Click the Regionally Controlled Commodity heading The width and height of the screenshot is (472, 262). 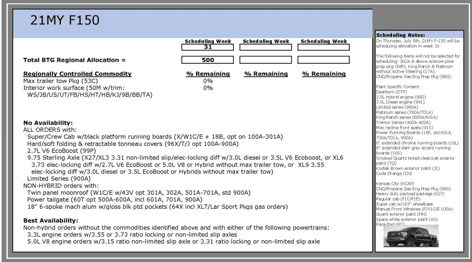tap(77, 74)
